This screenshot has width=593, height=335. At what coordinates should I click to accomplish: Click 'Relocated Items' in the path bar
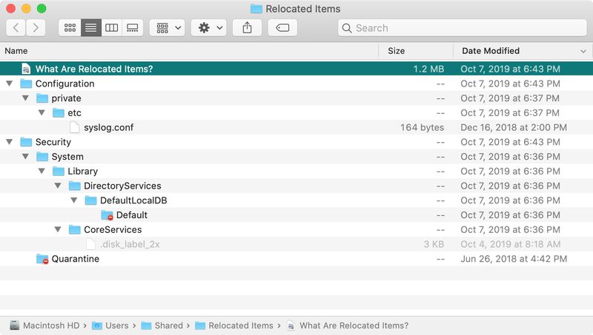(x=241, y=325)
